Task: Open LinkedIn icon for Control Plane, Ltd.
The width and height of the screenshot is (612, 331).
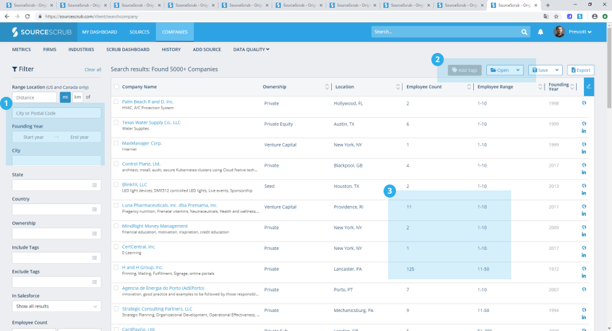Action: pyautogui.click(x=584, y=172)
